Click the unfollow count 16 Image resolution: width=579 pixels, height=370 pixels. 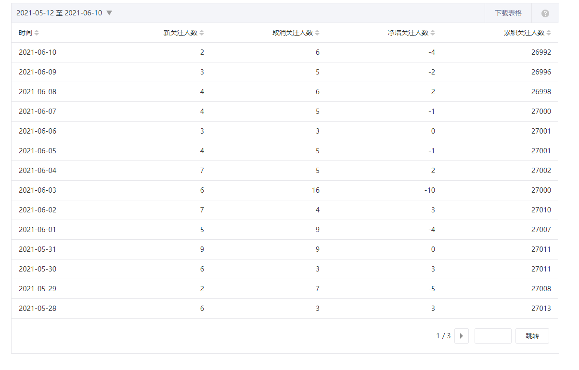(315, 190)
